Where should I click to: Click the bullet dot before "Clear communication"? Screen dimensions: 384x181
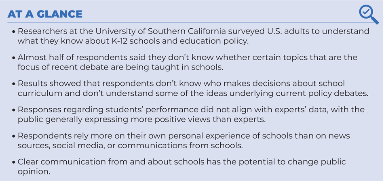click(x=15, y=162)
